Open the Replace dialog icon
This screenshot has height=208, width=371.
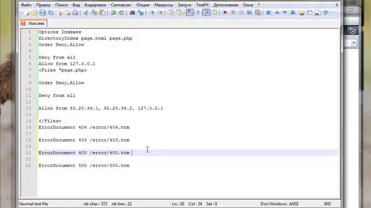140,13
